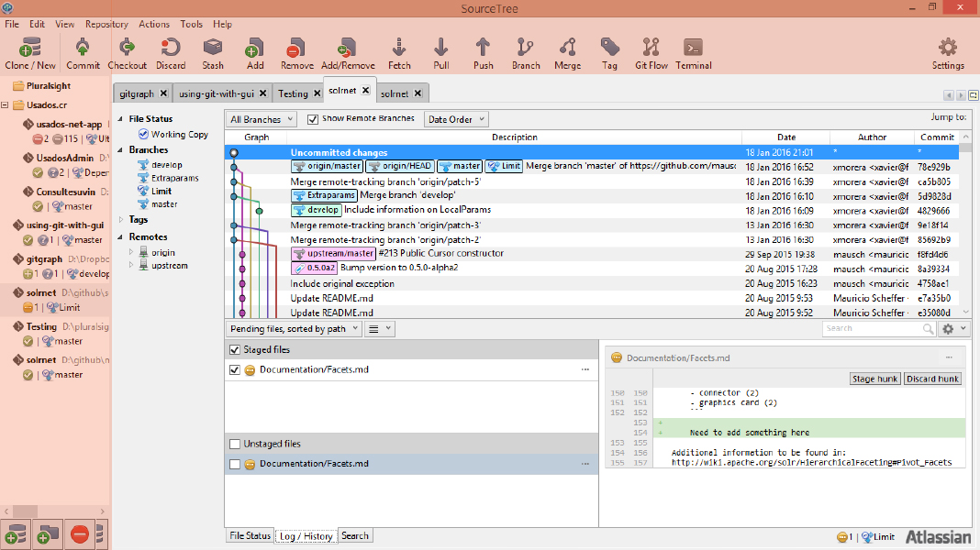Viewport: 980px width, 550px height.
Task: Open the File menu
Action: pyautogui.click(x=12, y=25)
